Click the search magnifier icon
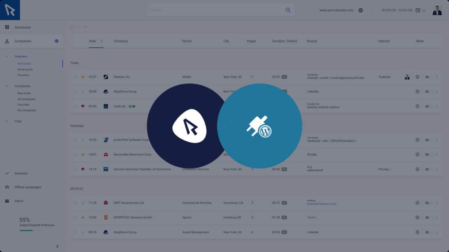 (288, 10)
